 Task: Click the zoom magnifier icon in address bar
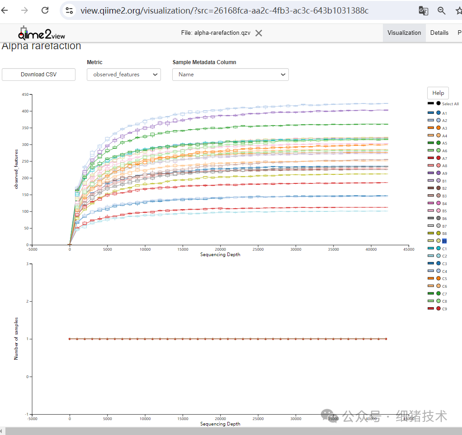coord(442,11)
